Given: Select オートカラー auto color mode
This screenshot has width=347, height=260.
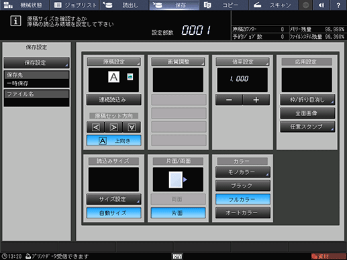Looking at the screenshot, I should coord(243,213).
